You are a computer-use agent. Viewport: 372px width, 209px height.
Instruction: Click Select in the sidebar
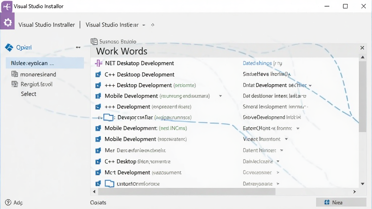coord(28,94)
